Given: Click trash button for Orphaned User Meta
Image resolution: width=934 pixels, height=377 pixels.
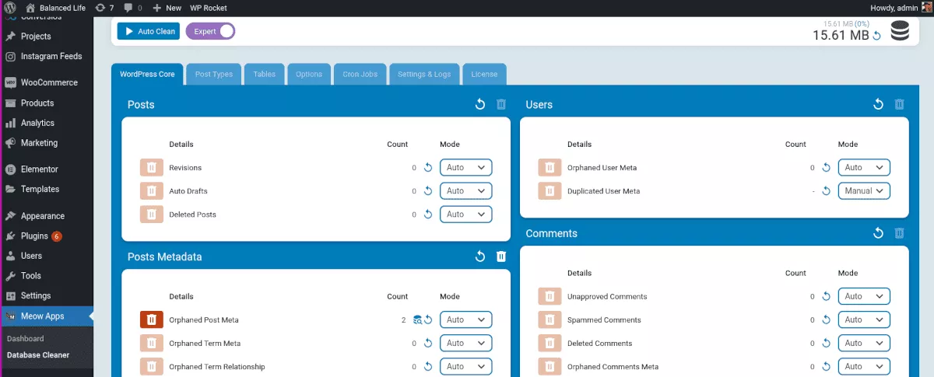Looking at the screenshot, I should pos(550,168).
